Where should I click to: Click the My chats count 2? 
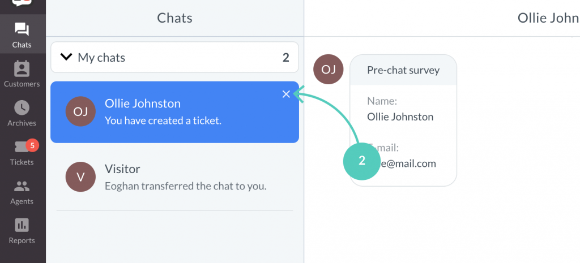pos(286,58)
